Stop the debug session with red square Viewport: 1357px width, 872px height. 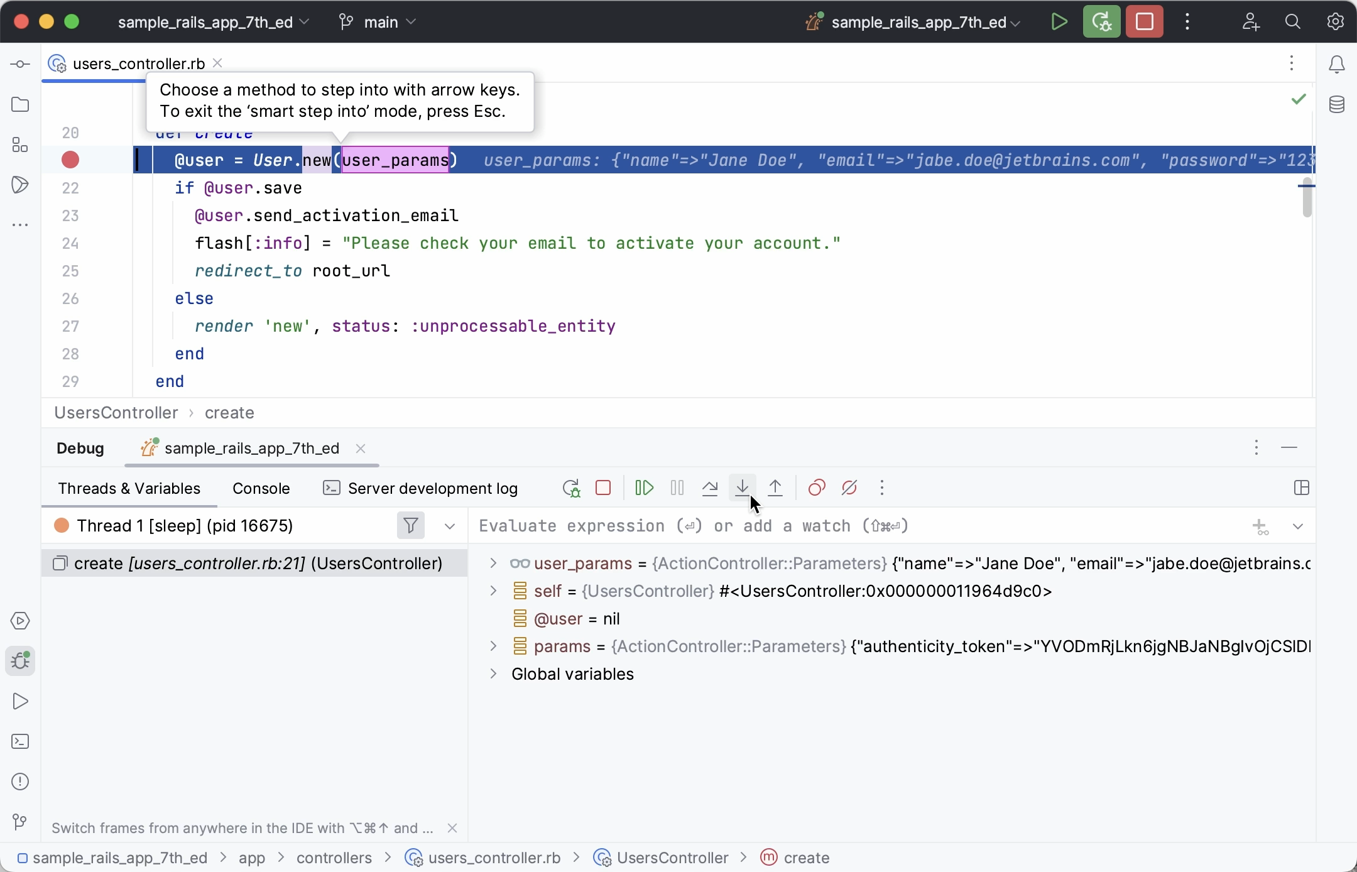(603, 488)
